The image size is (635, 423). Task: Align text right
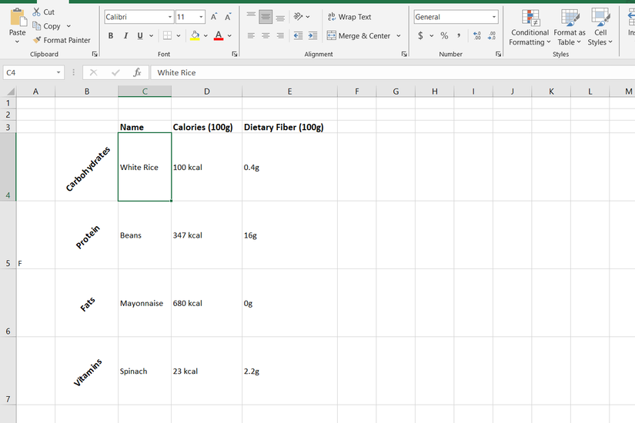280,35
